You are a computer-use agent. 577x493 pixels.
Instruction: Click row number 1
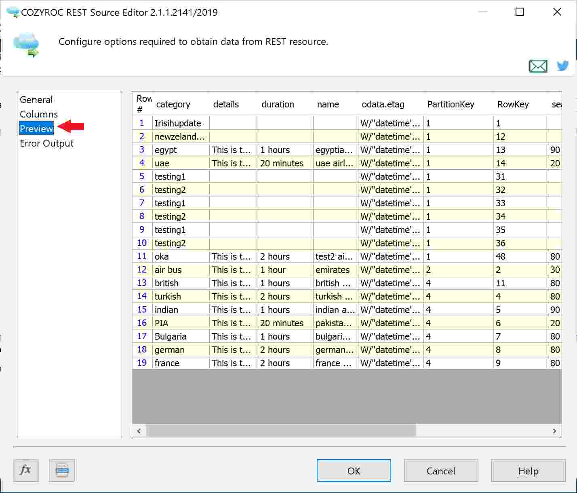(142, 123)
